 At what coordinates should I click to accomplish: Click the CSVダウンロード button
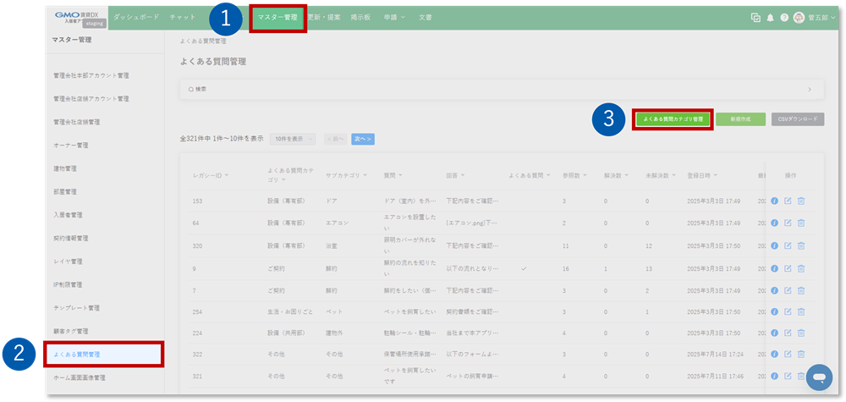click(798, 119)
